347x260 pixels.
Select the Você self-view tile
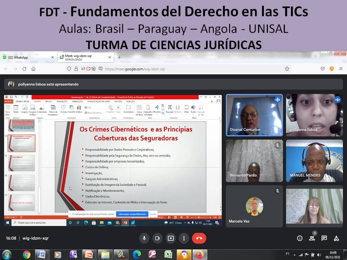point(314,206)
